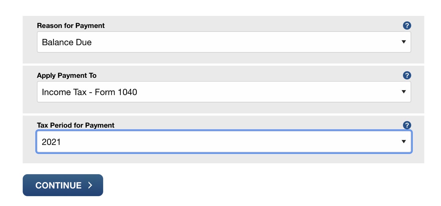Click the 2021 value in focused field
Image resolution: width=441 pixels, height=206 pixels.
pyautogui.click(x=51, y=142)
